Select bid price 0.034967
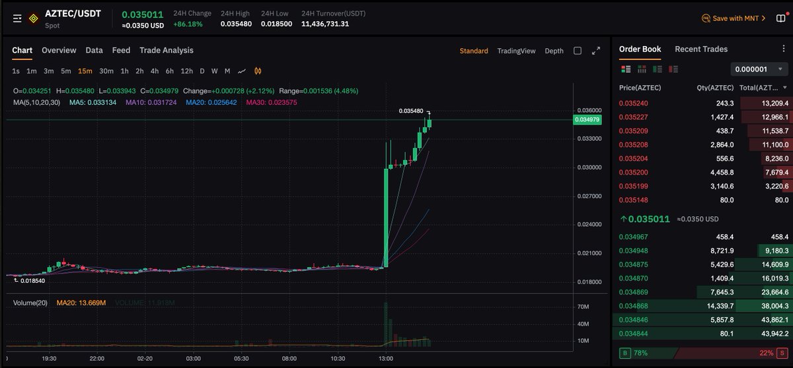 pyautogui.click(x=633, y=237)
